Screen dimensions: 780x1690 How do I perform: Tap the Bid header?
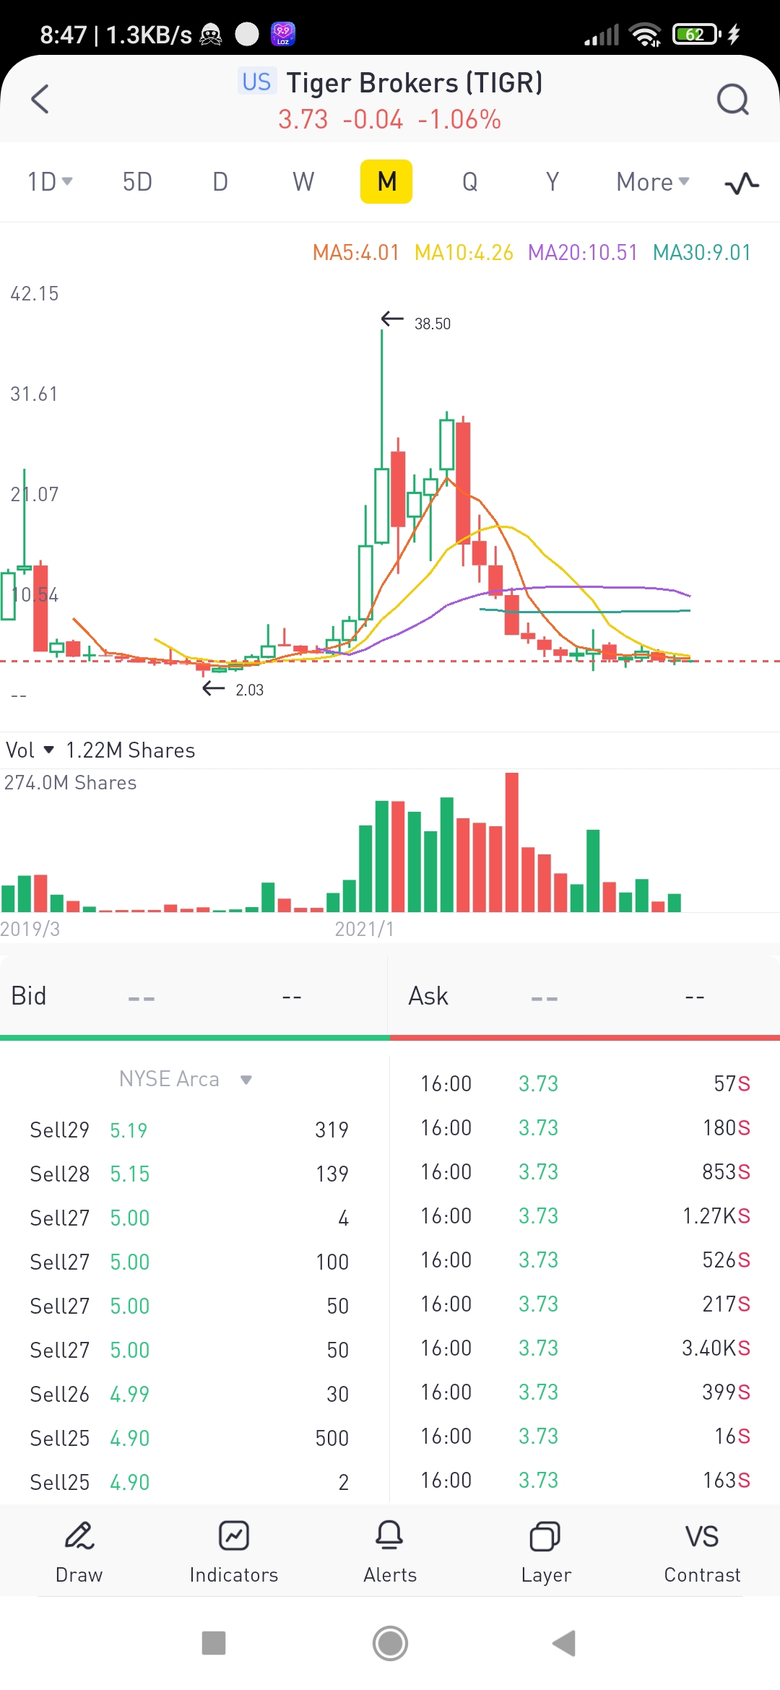(29, 996)
